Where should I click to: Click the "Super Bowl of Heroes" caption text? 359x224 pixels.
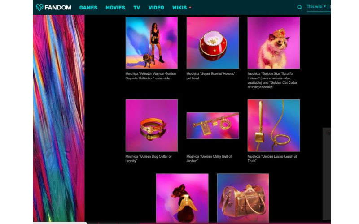(210, 73)
